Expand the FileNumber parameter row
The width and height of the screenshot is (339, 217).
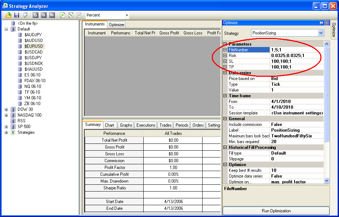click(225, 49)
